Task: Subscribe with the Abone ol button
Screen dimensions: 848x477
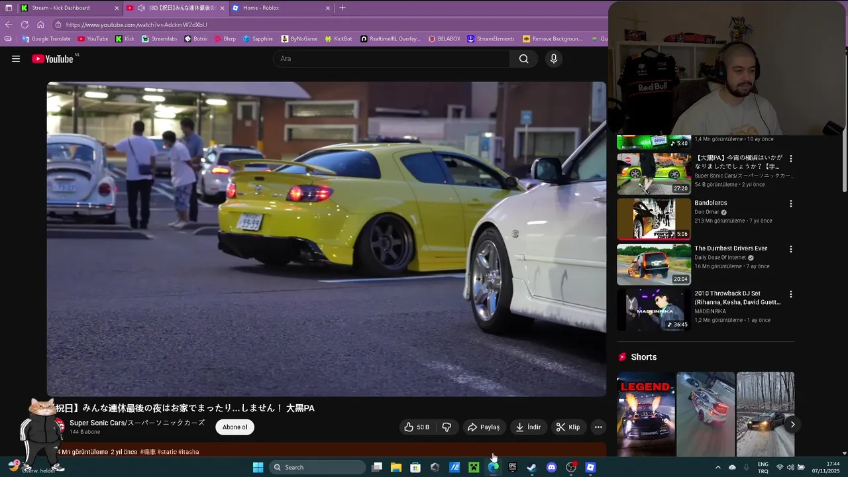Action: pyautogui.click(x=235, y=427)
